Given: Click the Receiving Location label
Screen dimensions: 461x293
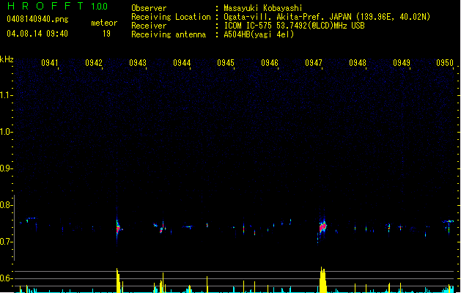Looking at the screenshot, I should coord(171,17).
